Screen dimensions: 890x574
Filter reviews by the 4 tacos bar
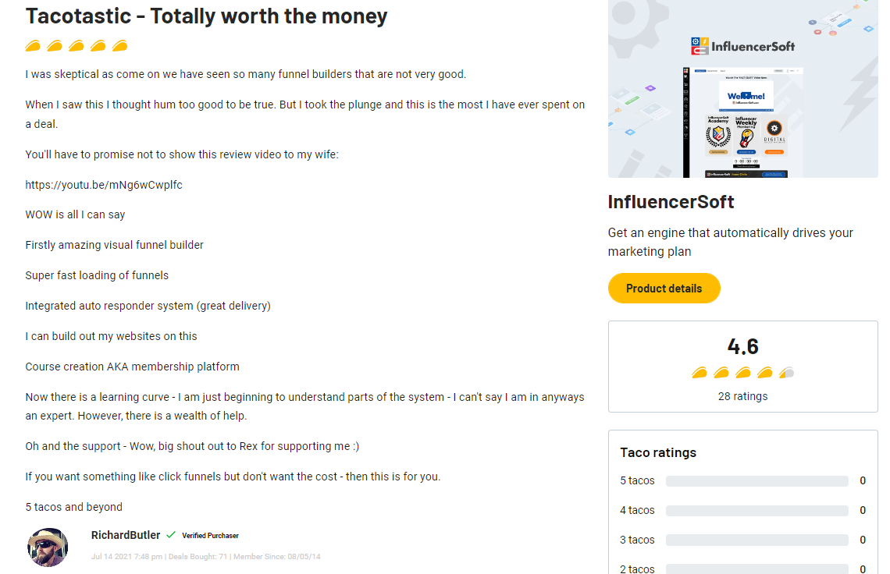[x=756, y=511]
